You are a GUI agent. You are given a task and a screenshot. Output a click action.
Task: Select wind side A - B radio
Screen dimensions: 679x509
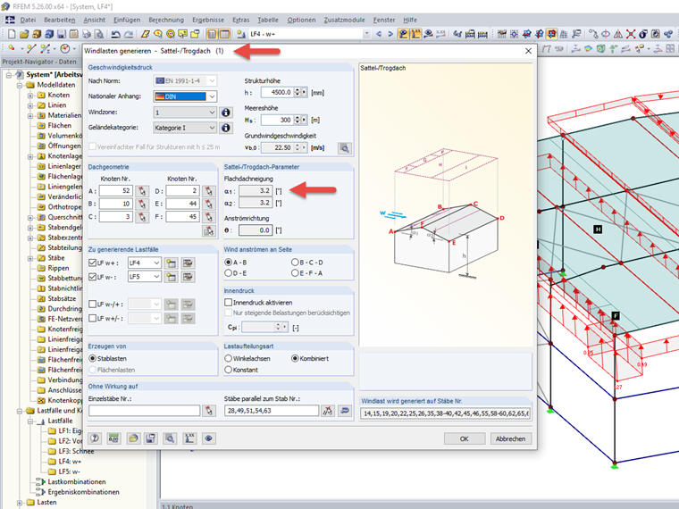[x=228, y=263]
